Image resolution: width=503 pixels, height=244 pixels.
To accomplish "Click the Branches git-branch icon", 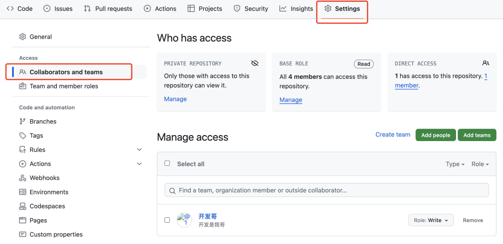I will [22, 121].
